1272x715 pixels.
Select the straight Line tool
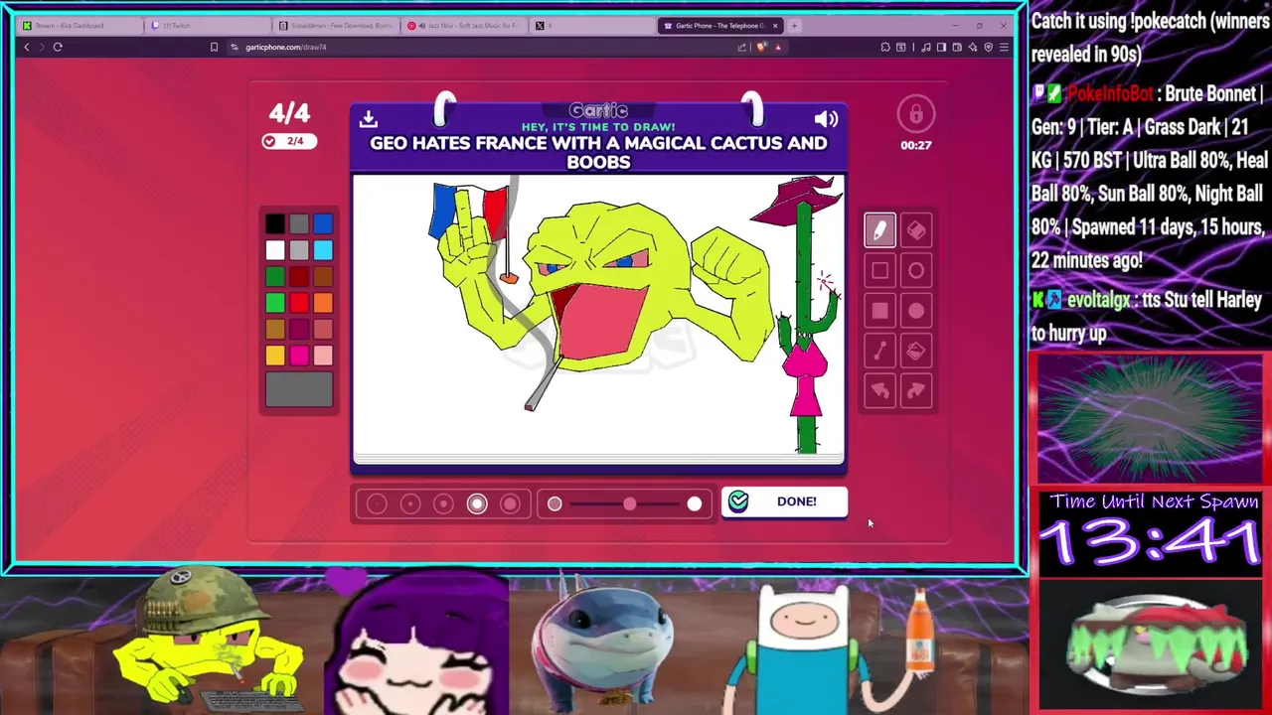pos(879,351)
